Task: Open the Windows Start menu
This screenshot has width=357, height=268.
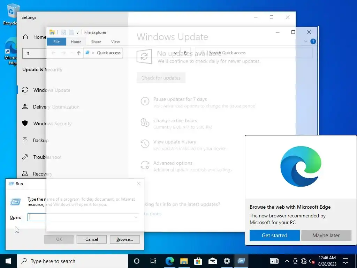Action: click(8, 261)
